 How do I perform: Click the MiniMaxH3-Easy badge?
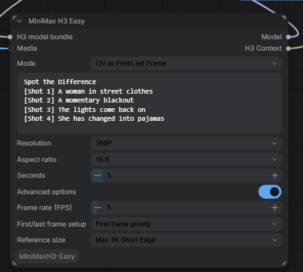point(47,256)
